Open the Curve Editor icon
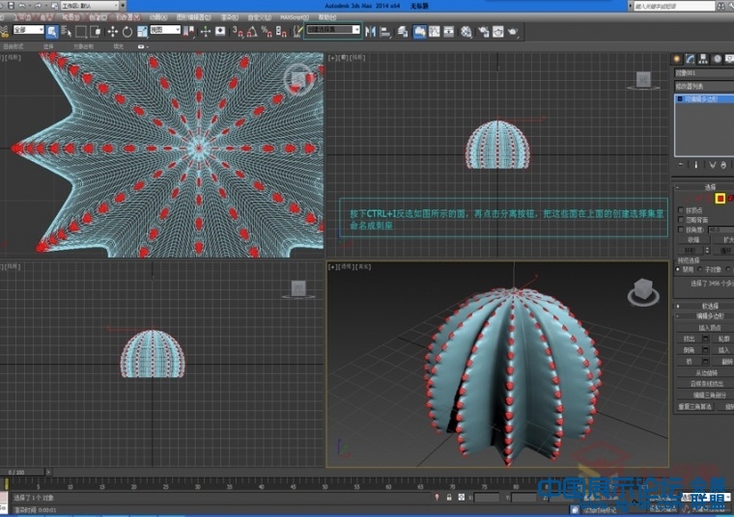The width and height of the screenshot is (734, 517). (x=434, y=32)
